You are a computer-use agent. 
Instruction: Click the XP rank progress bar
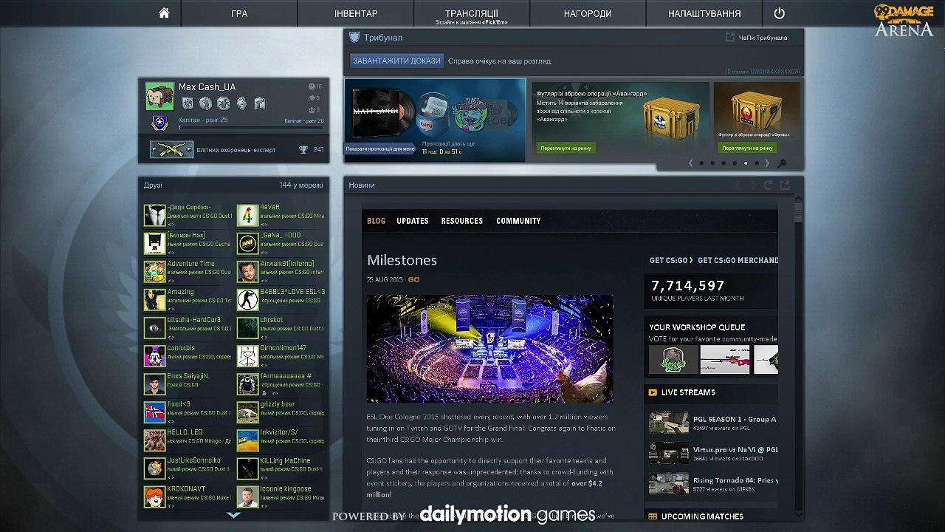click(x=251, y=127)
